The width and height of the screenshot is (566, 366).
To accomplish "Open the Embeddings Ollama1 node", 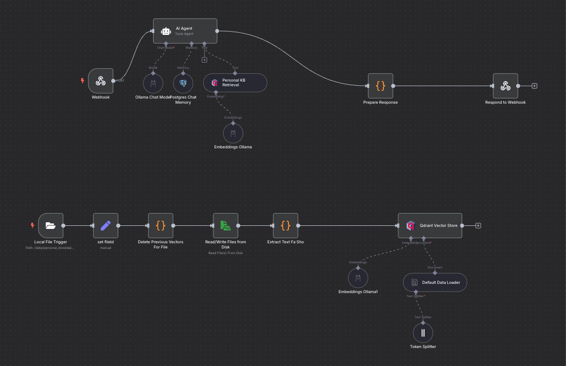I will pos(358,278).
